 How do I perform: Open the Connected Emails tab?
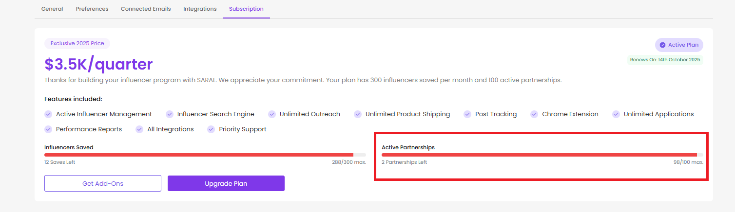[146, 9]
